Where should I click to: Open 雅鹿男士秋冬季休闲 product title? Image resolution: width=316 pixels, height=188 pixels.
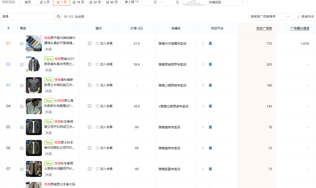click(x=60, y=145)
